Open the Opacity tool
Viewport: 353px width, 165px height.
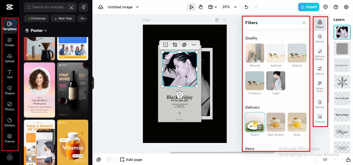click(x=320, y=104)
